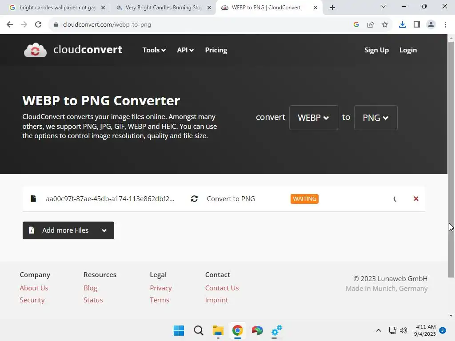Switch to bright candles wallpaper tab
The height and width of the screenshot is (341, 455).
tap(57, 8)
